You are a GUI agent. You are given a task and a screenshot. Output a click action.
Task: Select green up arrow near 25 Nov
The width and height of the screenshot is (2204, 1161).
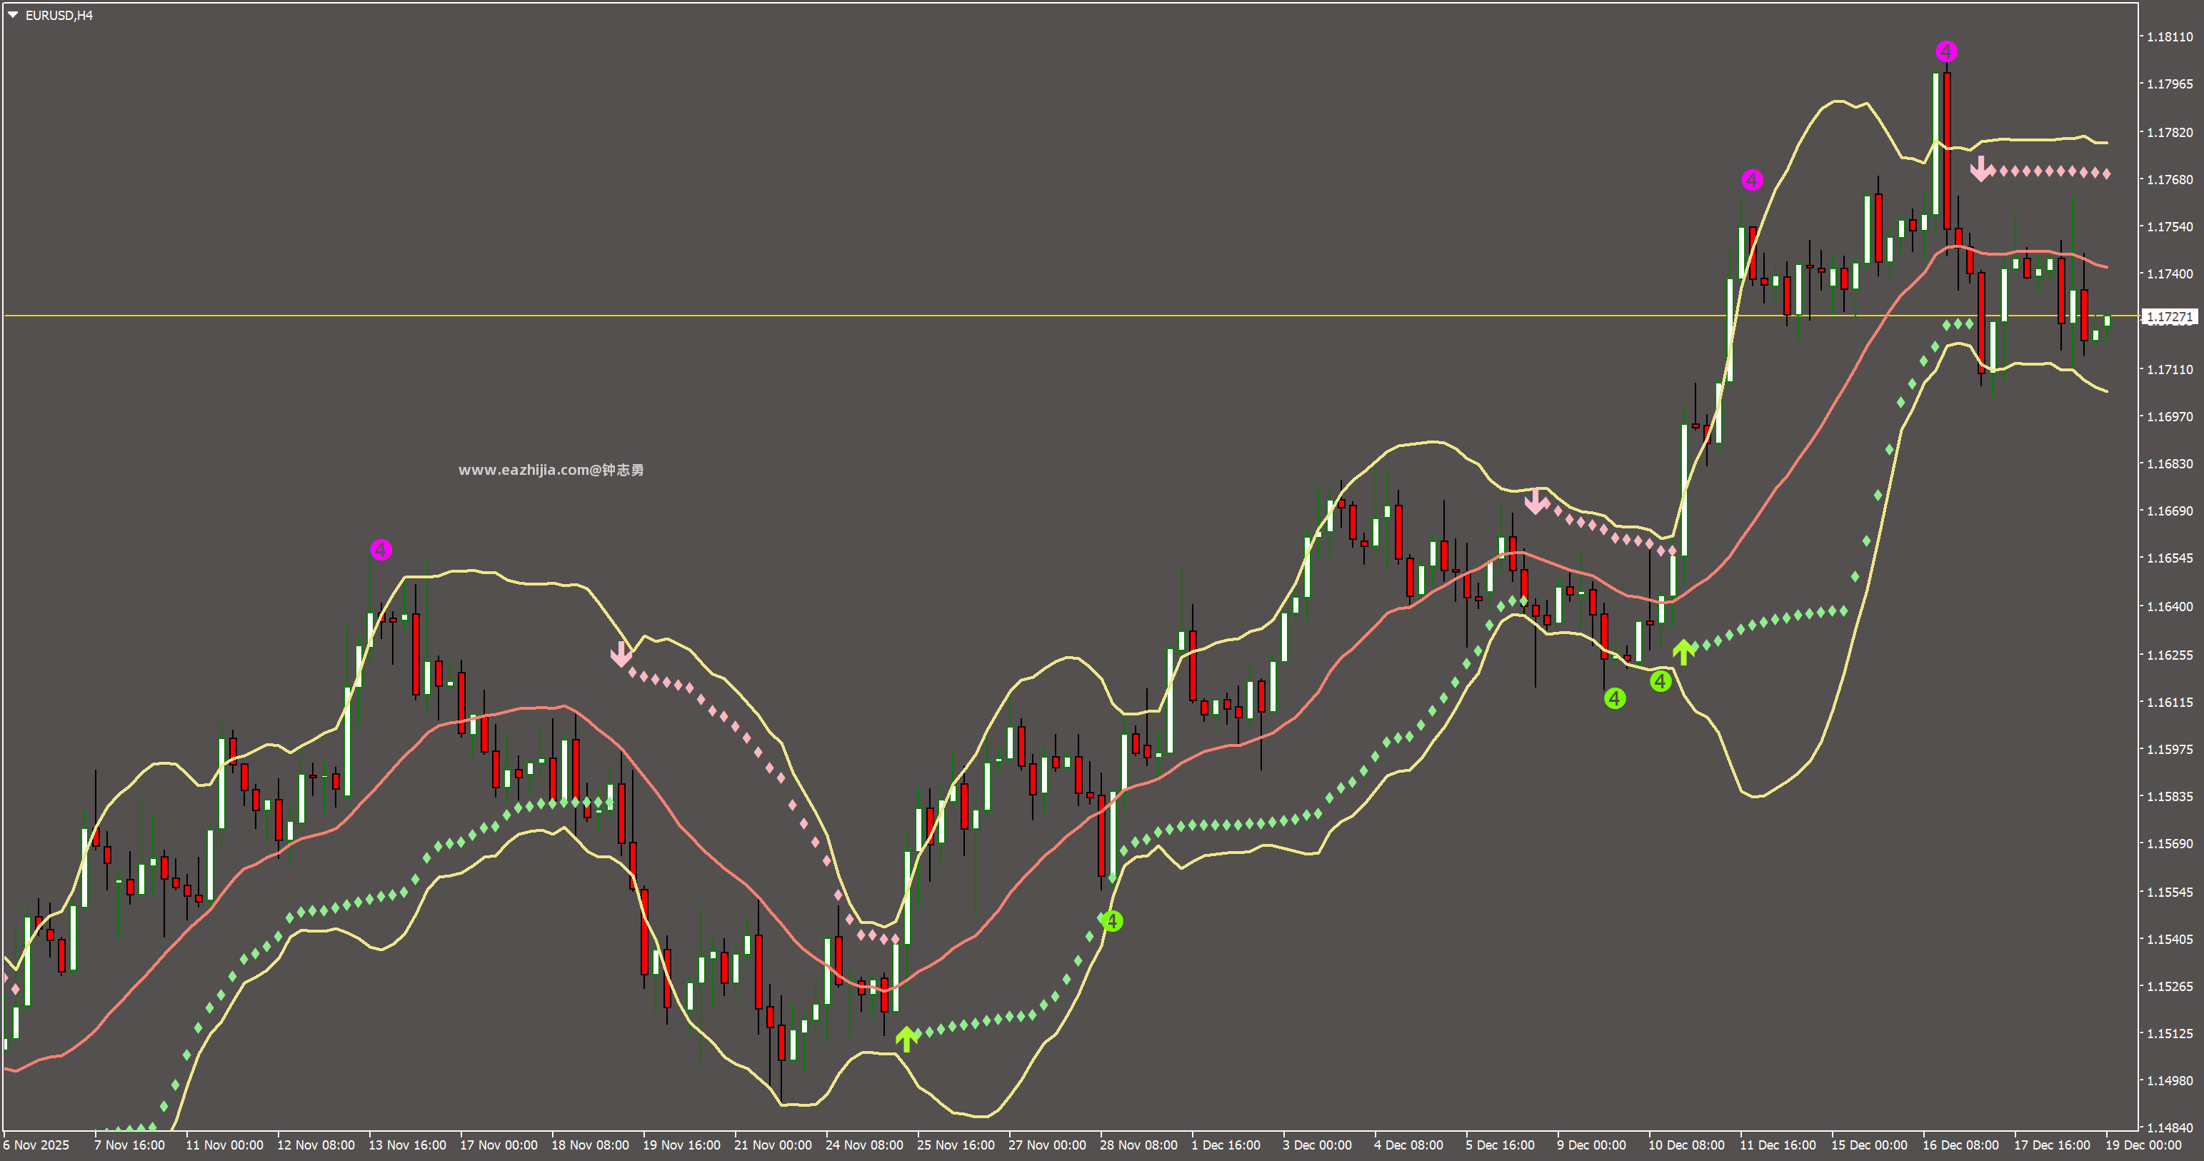tap(906, 1039)
